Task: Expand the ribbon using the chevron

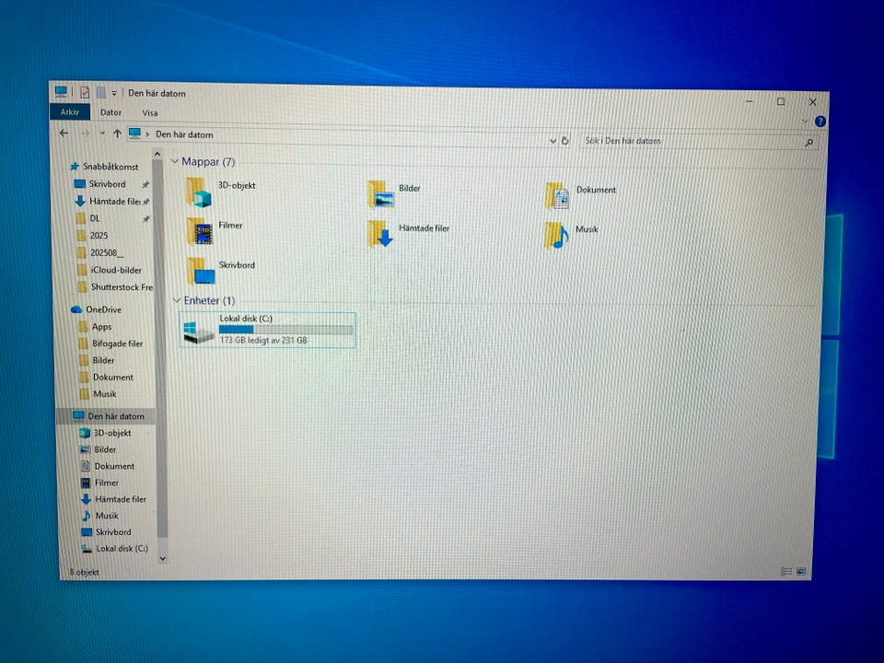Action: tap(806, 122)
